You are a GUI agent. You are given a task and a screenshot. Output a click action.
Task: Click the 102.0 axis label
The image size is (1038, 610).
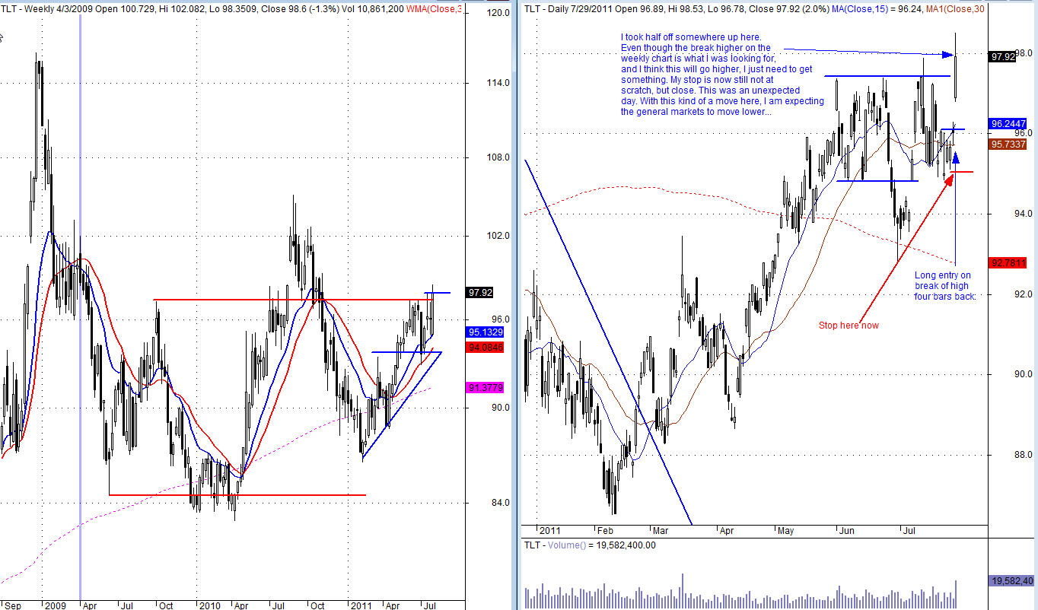499,236
